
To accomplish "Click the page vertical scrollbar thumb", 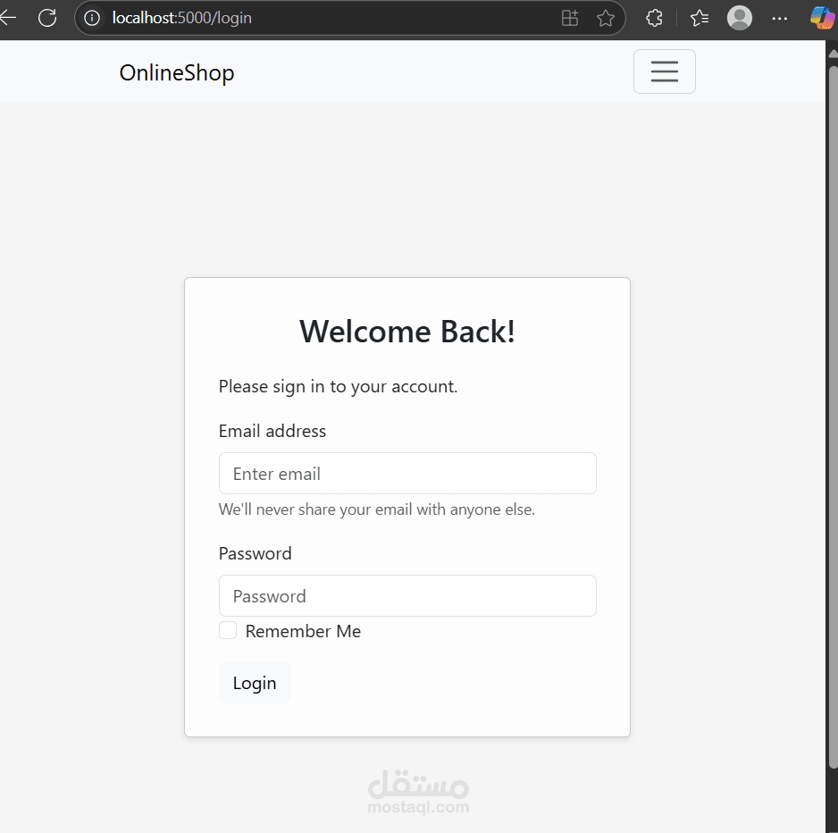I will point(833,417).
